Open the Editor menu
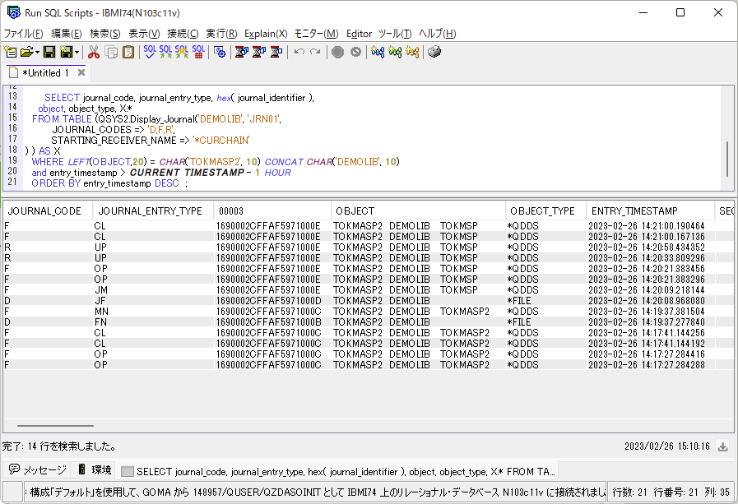Image resolution: width=738 pixels, height=504 pixels. 359,34
